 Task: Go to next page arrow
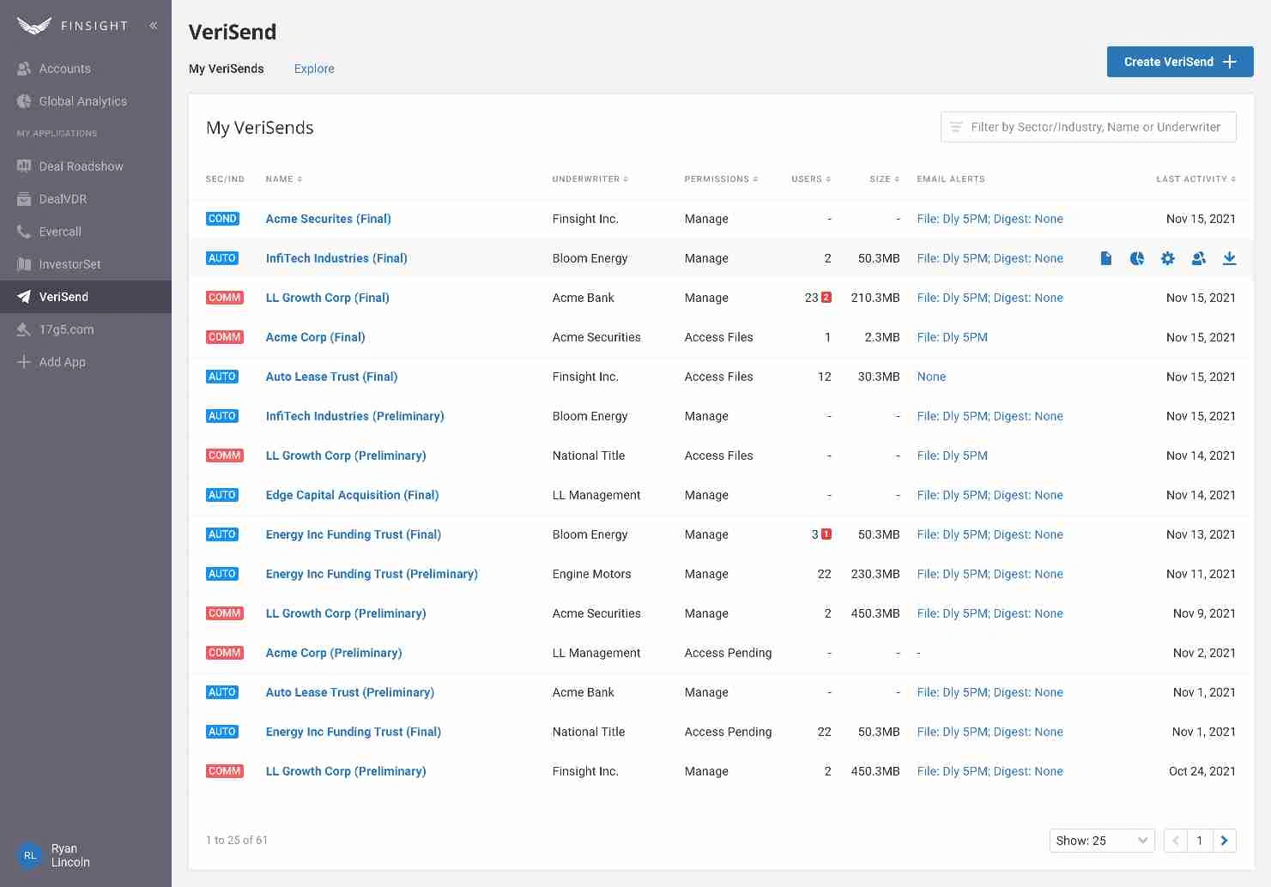tap(1225, 841)
